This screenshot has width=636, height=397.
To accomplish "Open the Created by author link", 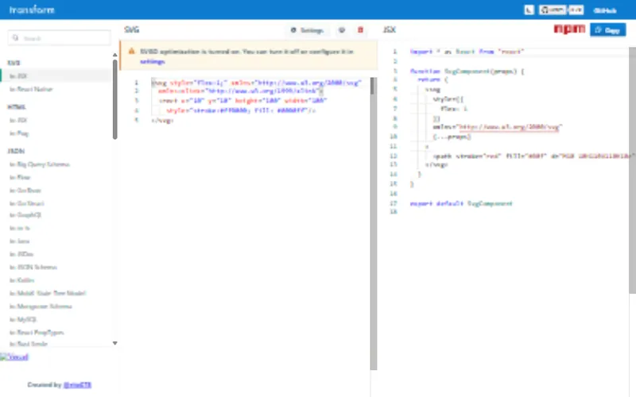I will 77,385.
